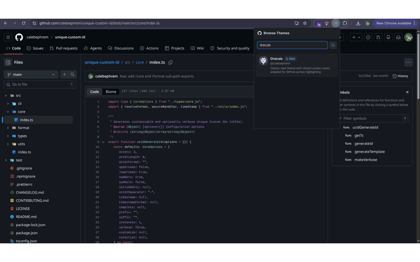
Task: Open the Code tab
Action: click(x=13, y=48)
